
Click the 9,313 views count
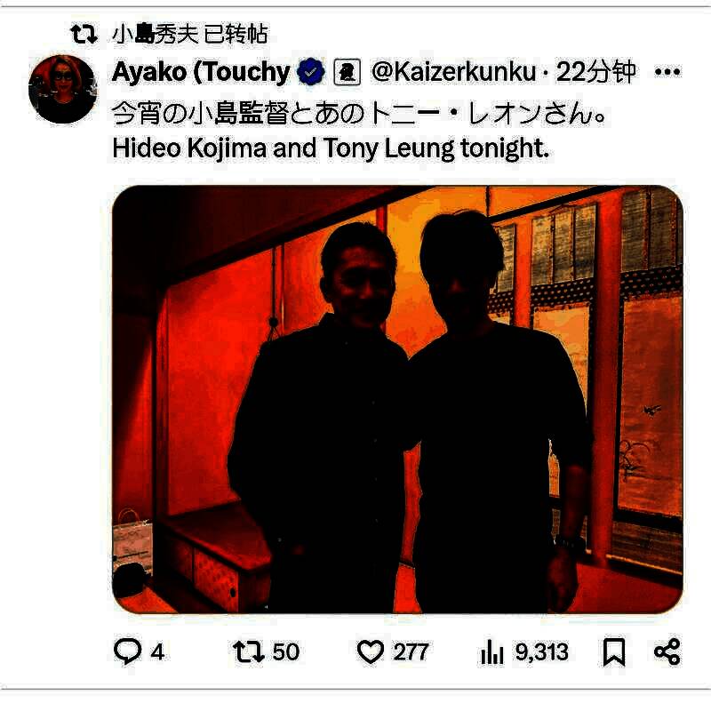(541, 652)
